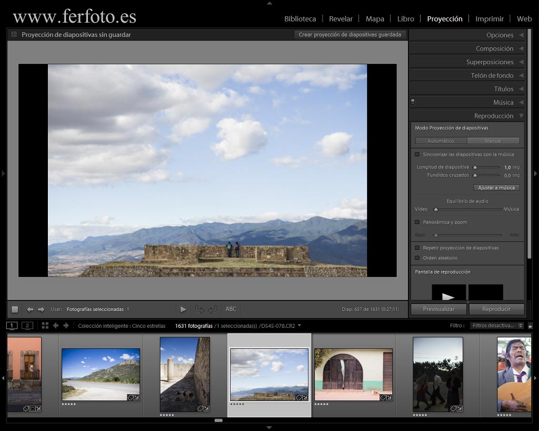
Task: Adjust Fundidos cruzados slider
Action: click(x=475, y=175)
